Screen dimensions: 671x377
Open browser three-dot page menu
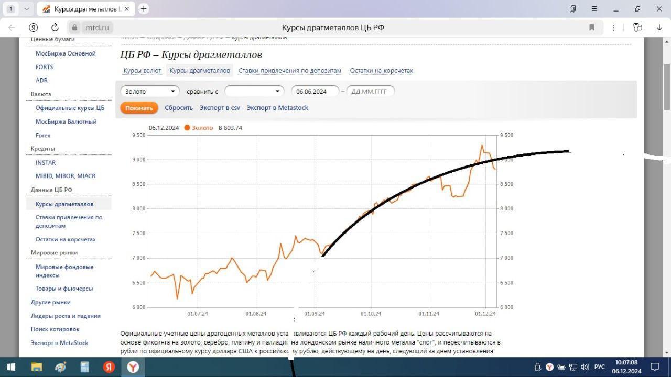(613, 28)
